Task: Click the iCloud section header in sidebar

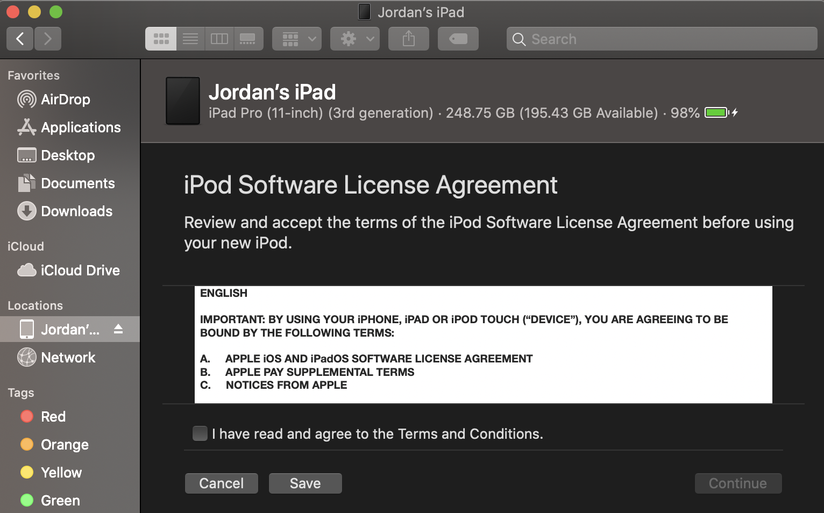Action: tap(26, 246)
